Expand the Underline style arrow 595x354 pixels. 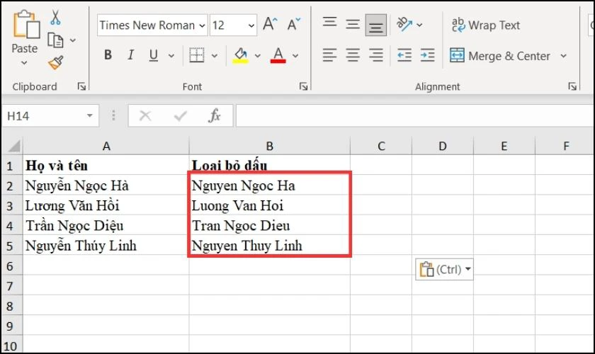coord(171,56)
